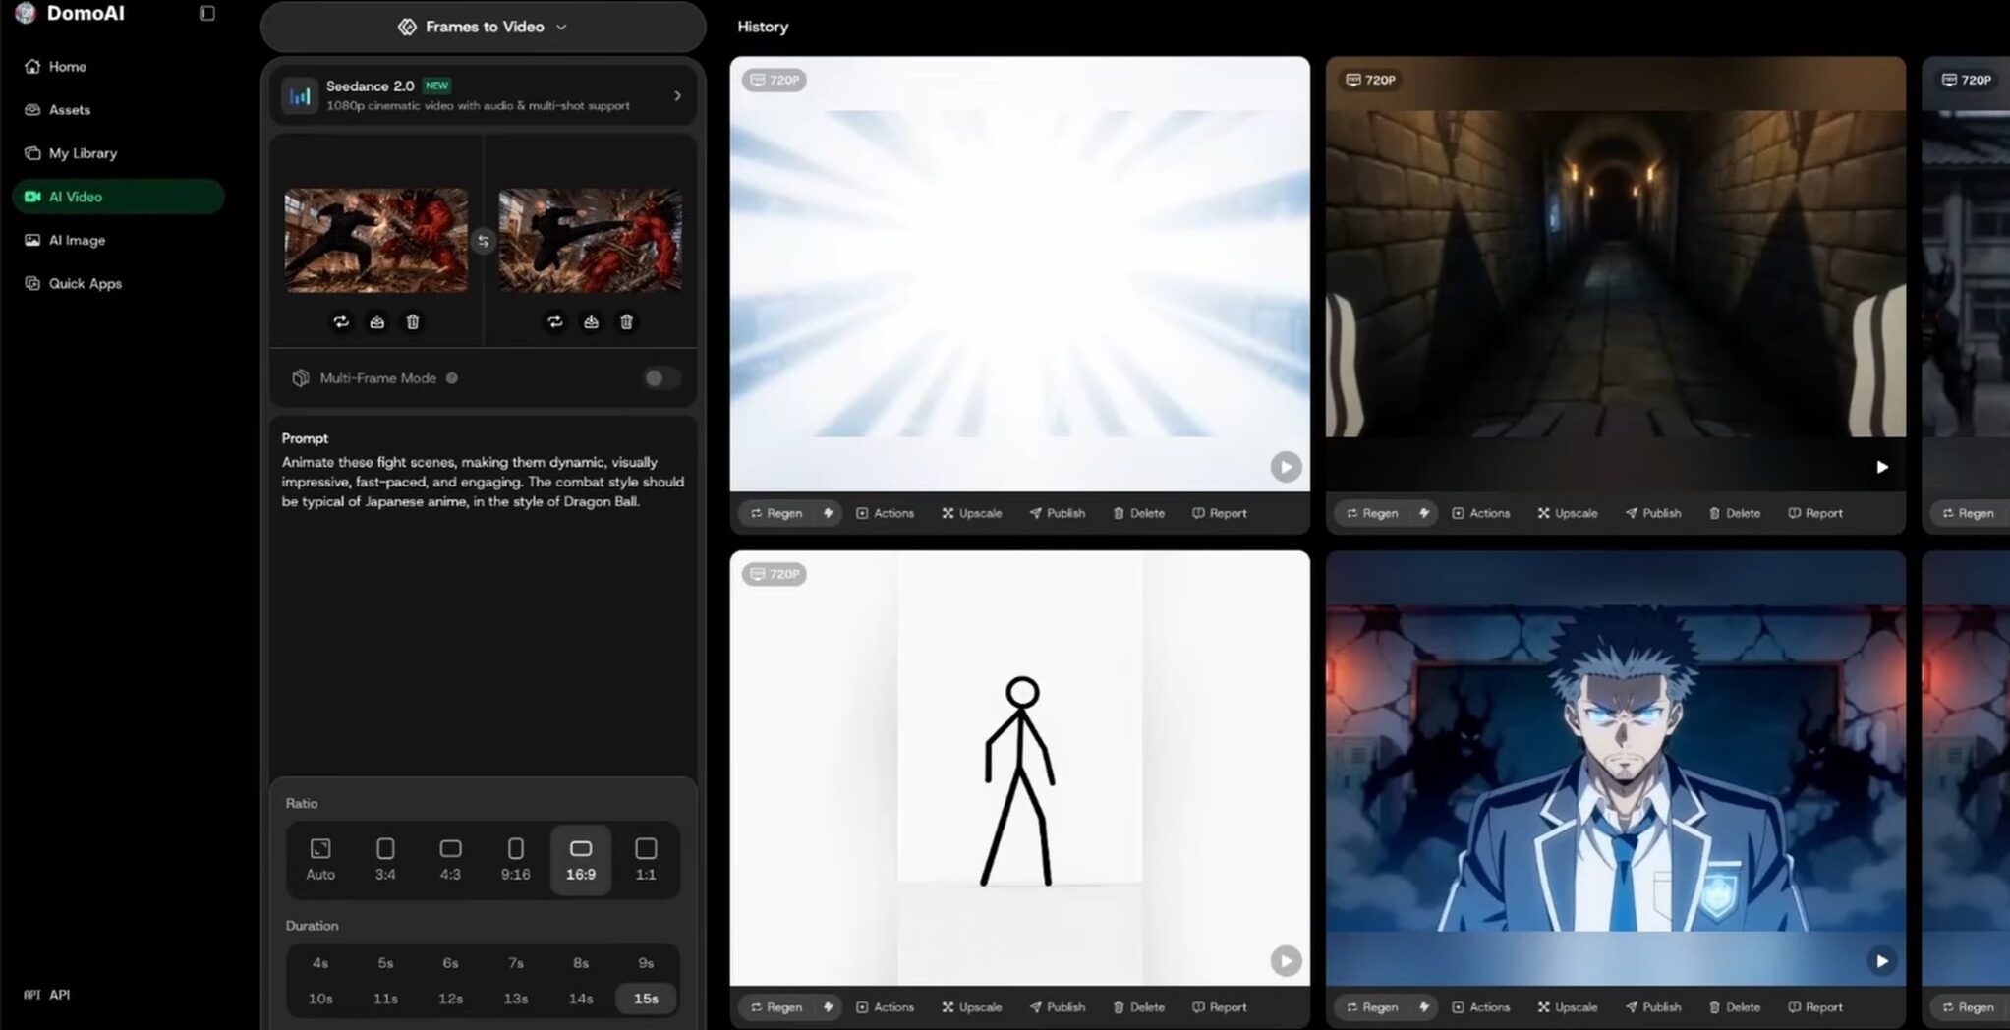
Task: Regen the dungeon corridor video
Action: (1372, 513)
